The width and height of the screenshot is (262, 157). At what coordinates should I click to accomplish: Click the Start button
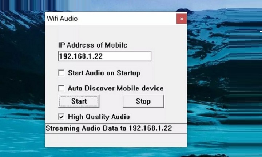79,101
